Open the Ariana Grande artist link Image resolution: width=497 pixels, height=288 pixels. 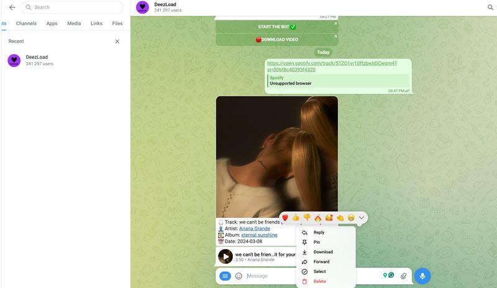255,228
